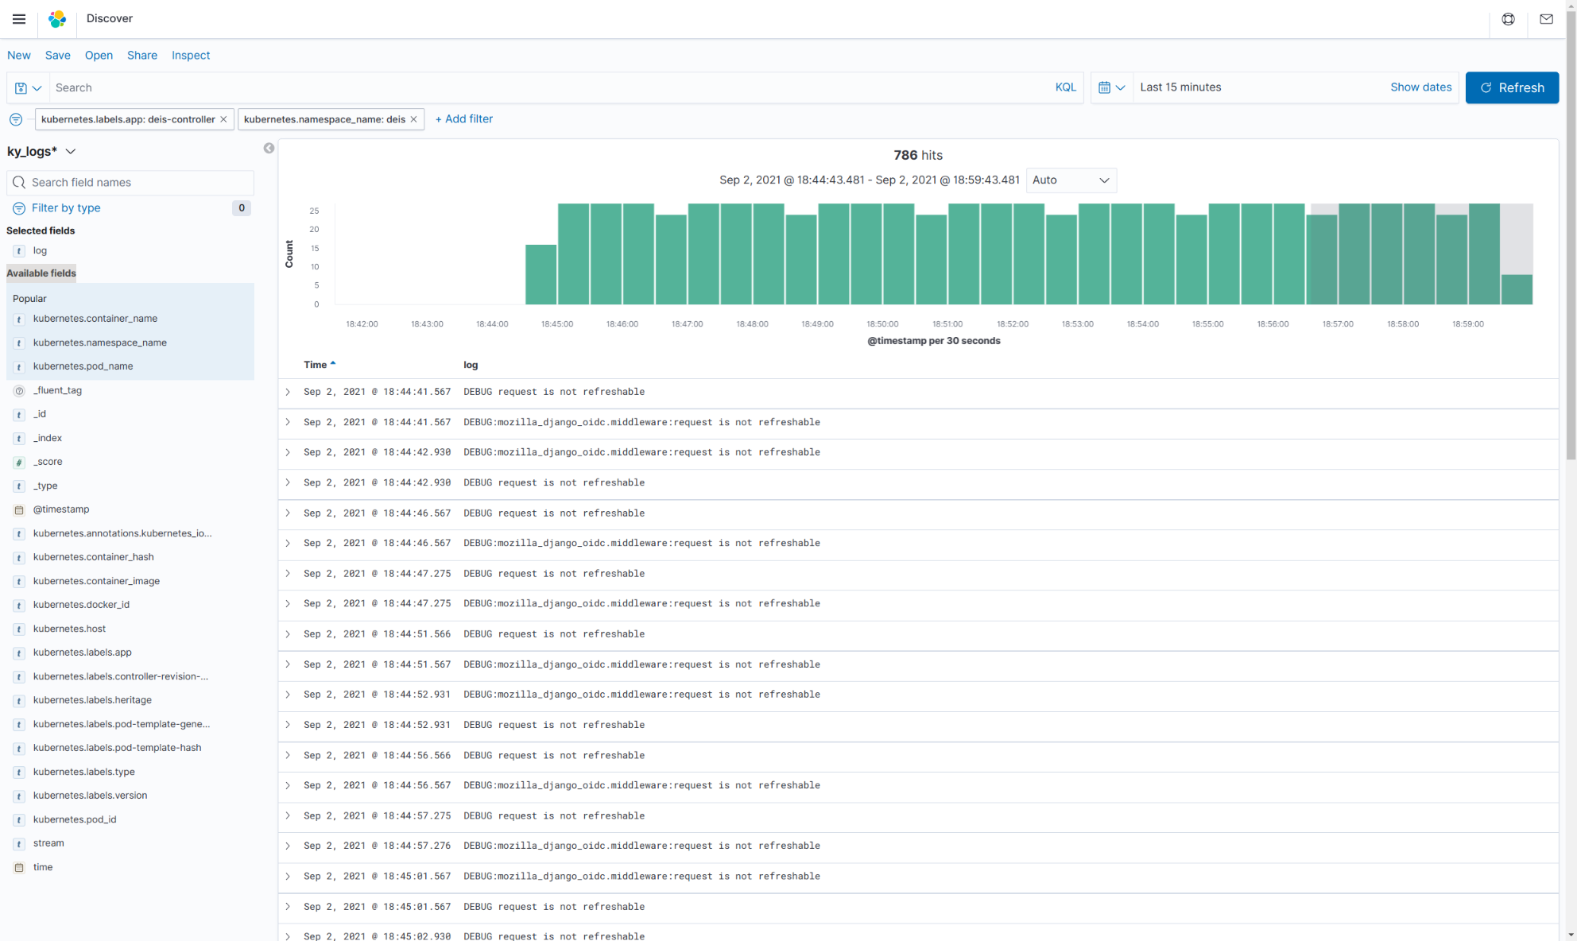Open the newsfeed mail icon
This screenshot has width=1577, height=941.
(x=1546, y=19)
